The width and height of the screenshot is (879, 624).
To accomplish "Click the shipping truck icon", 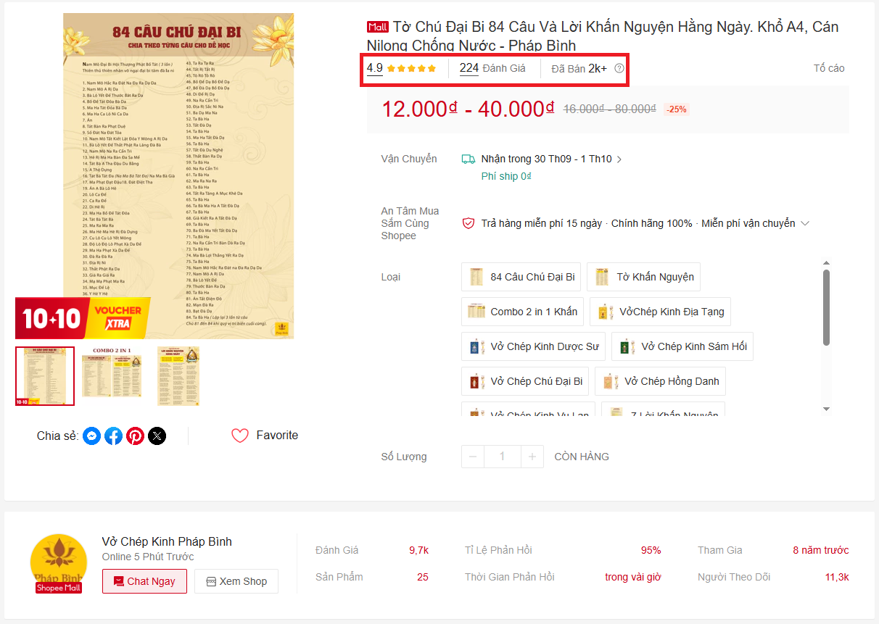I will click(469, 158).
